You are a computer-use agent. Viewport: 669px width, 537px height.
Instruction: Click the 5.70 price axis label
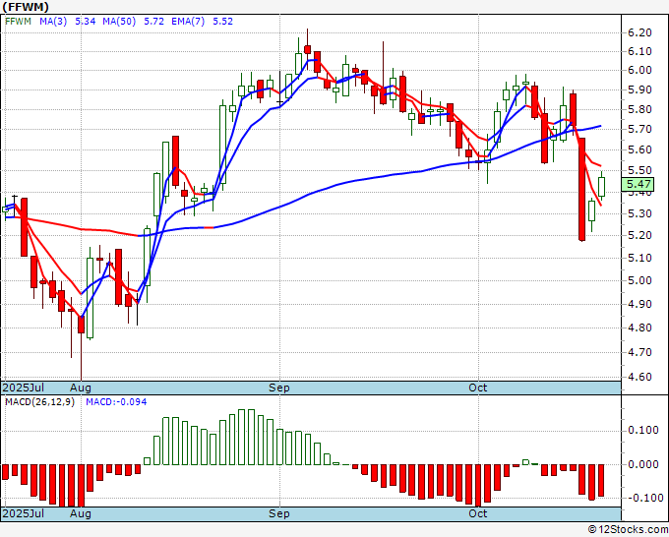point(639,129)
